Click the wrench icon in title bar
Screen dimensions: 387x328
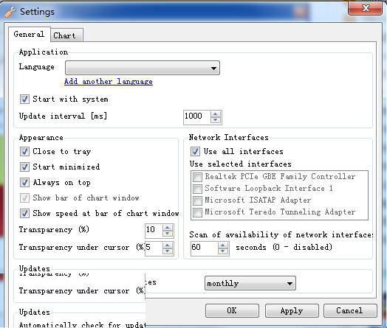tap(10, 12)
